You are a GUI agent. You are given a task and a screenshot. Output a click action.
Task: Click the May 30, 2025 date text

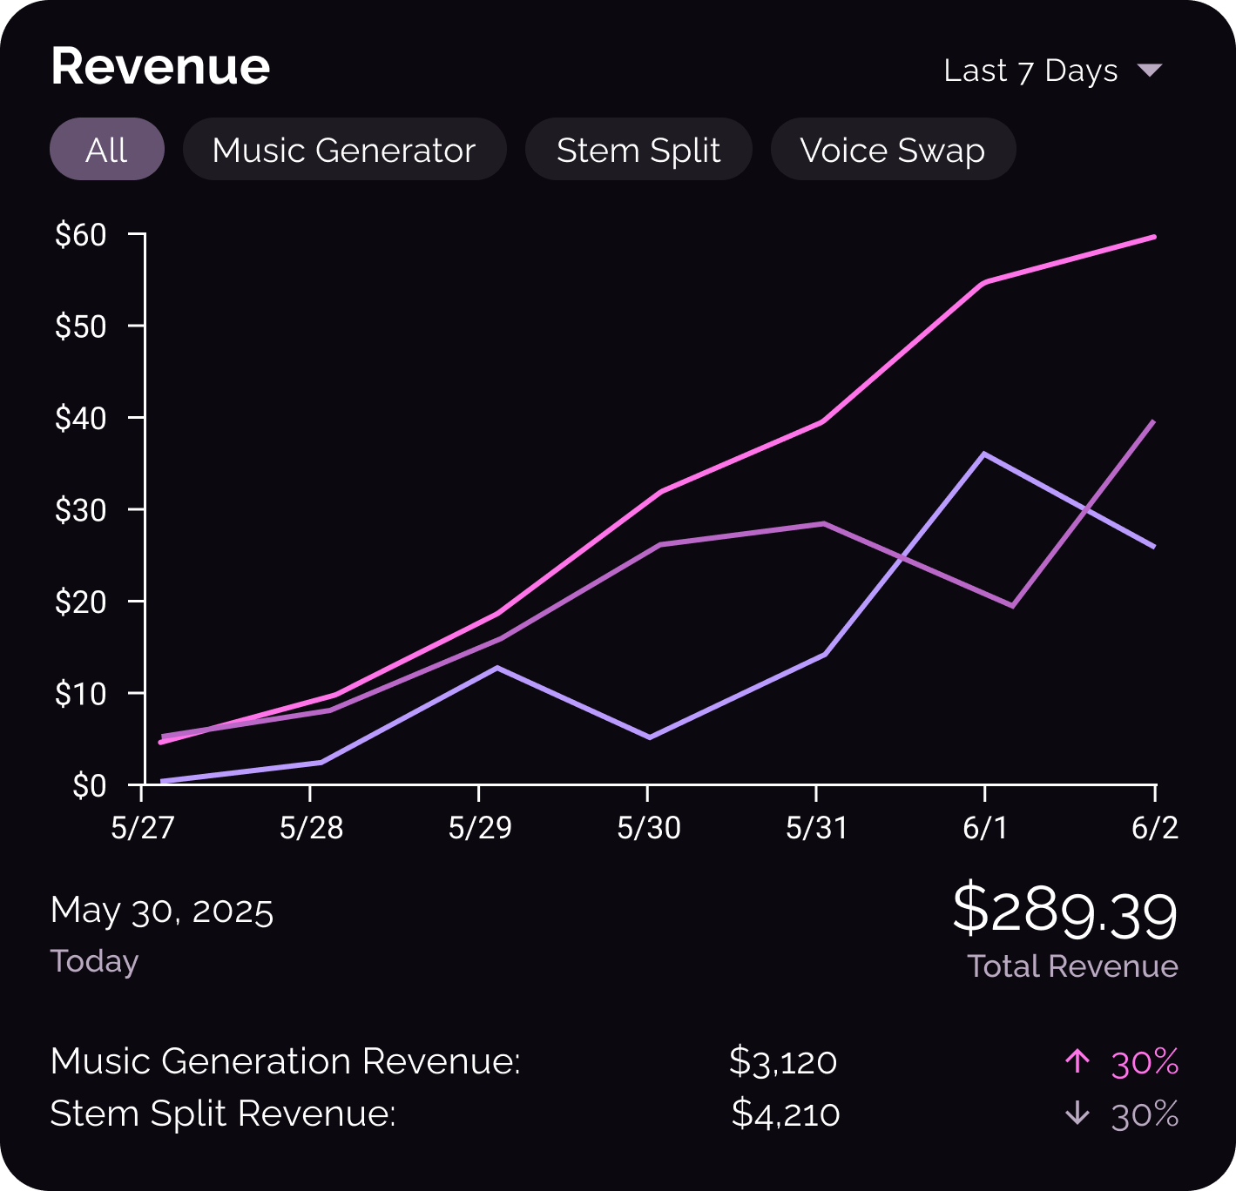(162, 911)
